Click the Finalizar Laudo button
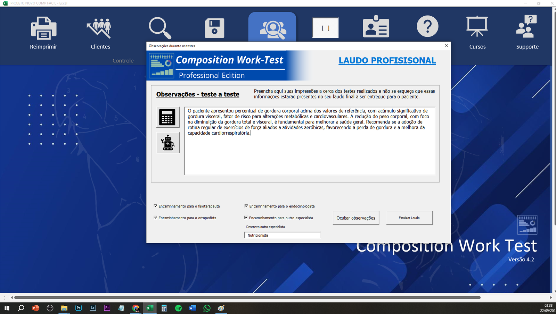This screenshot has height=314, width=556. pyautogui.click(x=409, y=218)
